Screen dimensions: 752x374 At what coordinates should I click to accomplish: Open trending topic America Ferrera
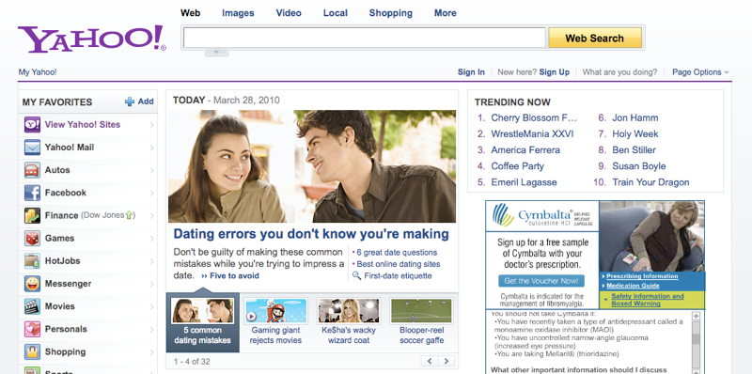525,150
